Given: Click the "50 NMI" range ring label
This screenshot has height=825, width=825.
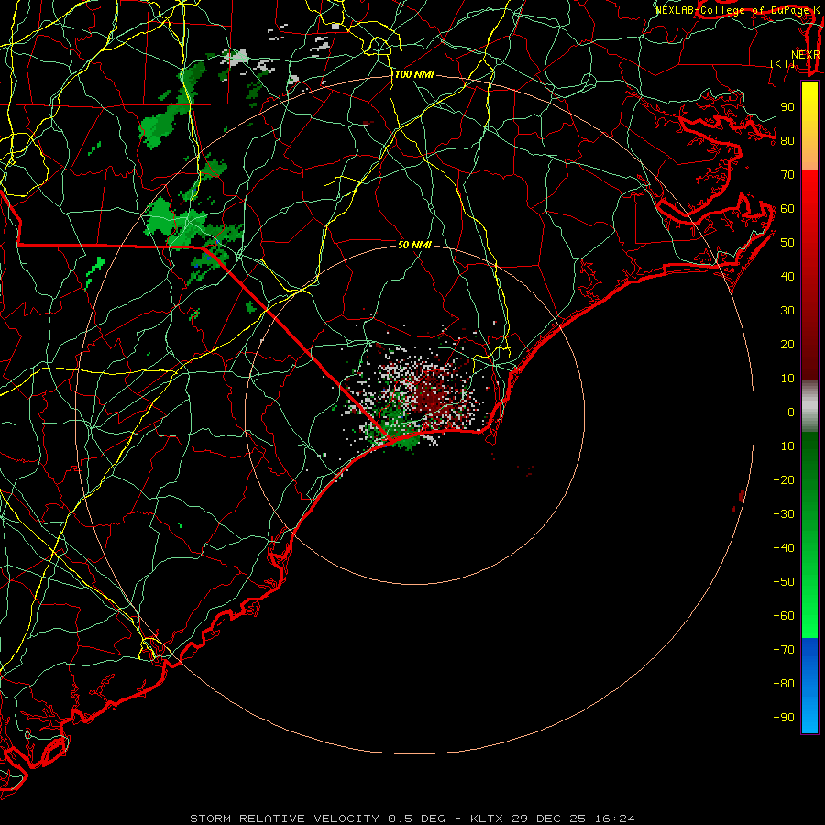Looking at the screenshot, I should (414, 245).
